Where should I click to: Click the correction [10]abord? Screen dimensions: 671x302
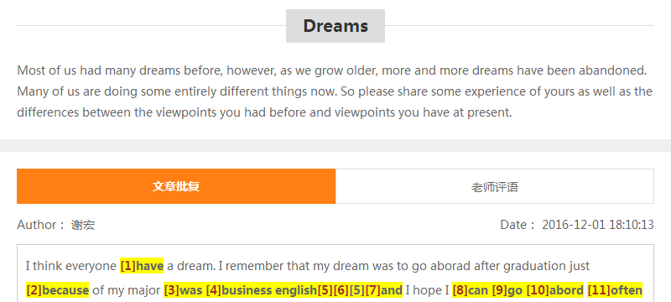[x=555, y=290]
